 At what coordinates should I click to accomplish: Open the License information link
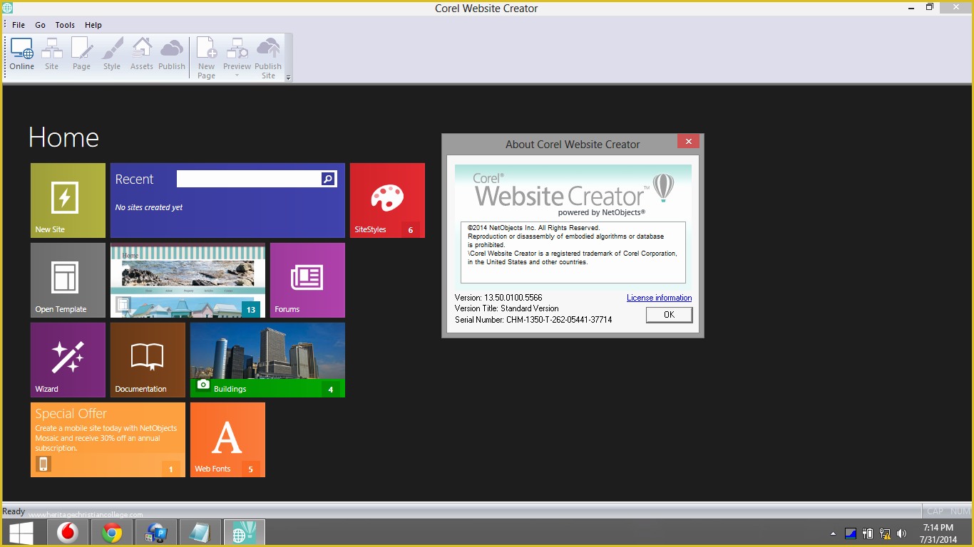coord(659,298)
